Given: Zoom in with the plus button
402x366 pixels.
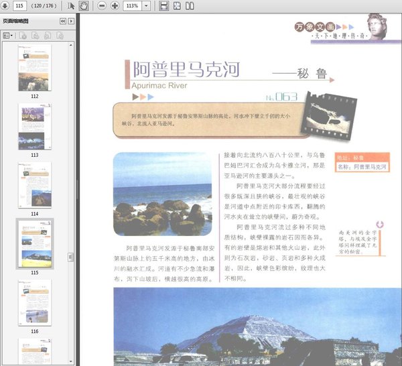Looking at the screenshot, I should pyautogui.click(x=115, y=5).
